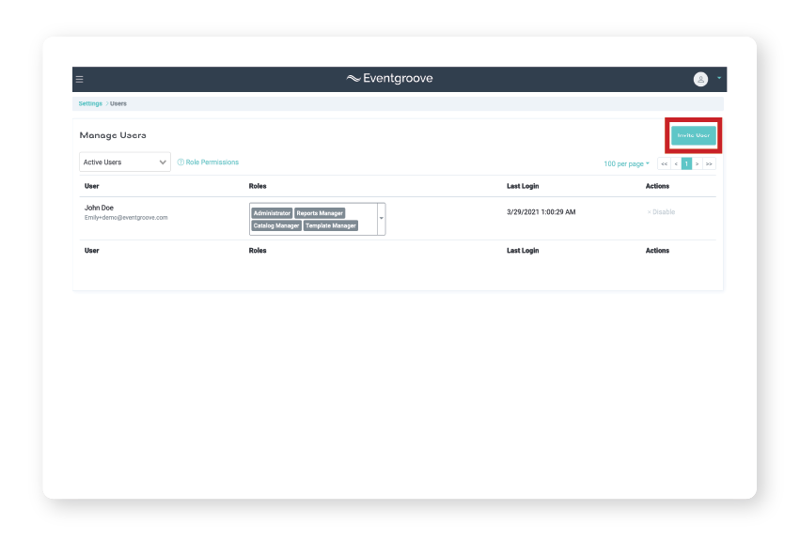Viewport: 800px width, 541px height.
Task: Click the Invite User button
Action: (693, 135)
